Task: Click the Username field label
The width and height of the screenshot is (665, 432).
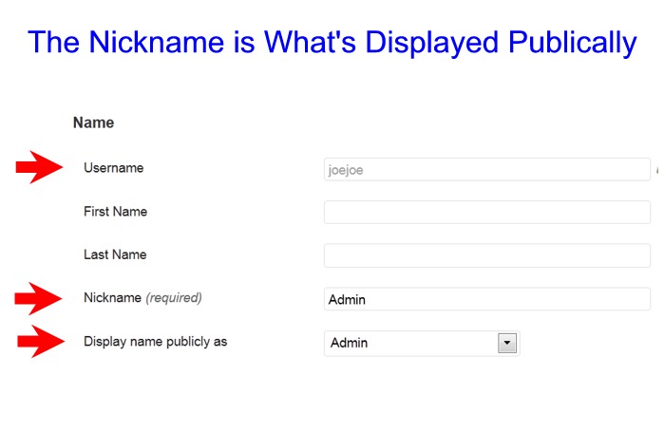Action: 113,168
